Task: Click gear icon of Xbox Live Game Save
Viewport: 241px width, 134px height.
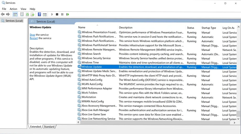Action: [79, 114]
